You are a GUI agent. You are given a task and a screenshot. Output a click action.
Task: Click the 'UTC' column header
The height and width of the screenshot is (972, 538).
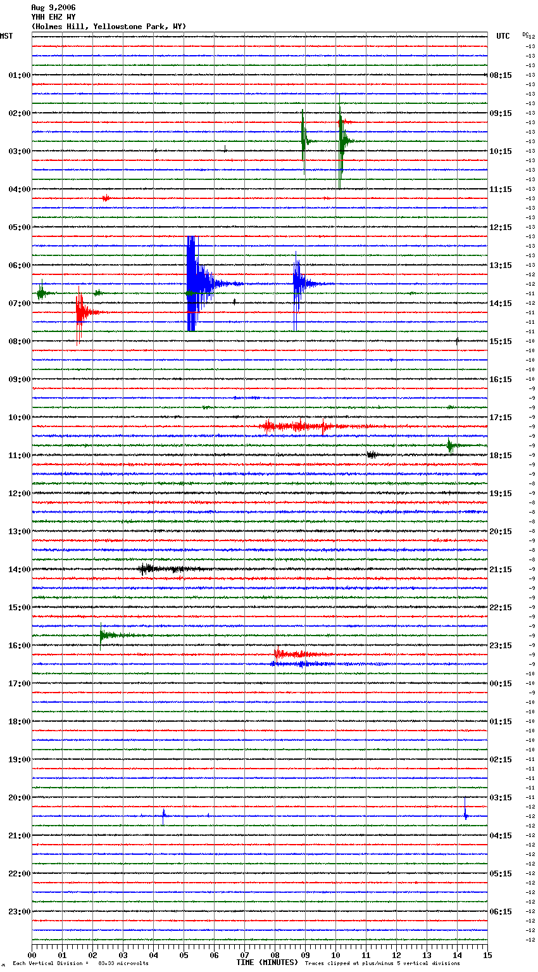point(503,36)
